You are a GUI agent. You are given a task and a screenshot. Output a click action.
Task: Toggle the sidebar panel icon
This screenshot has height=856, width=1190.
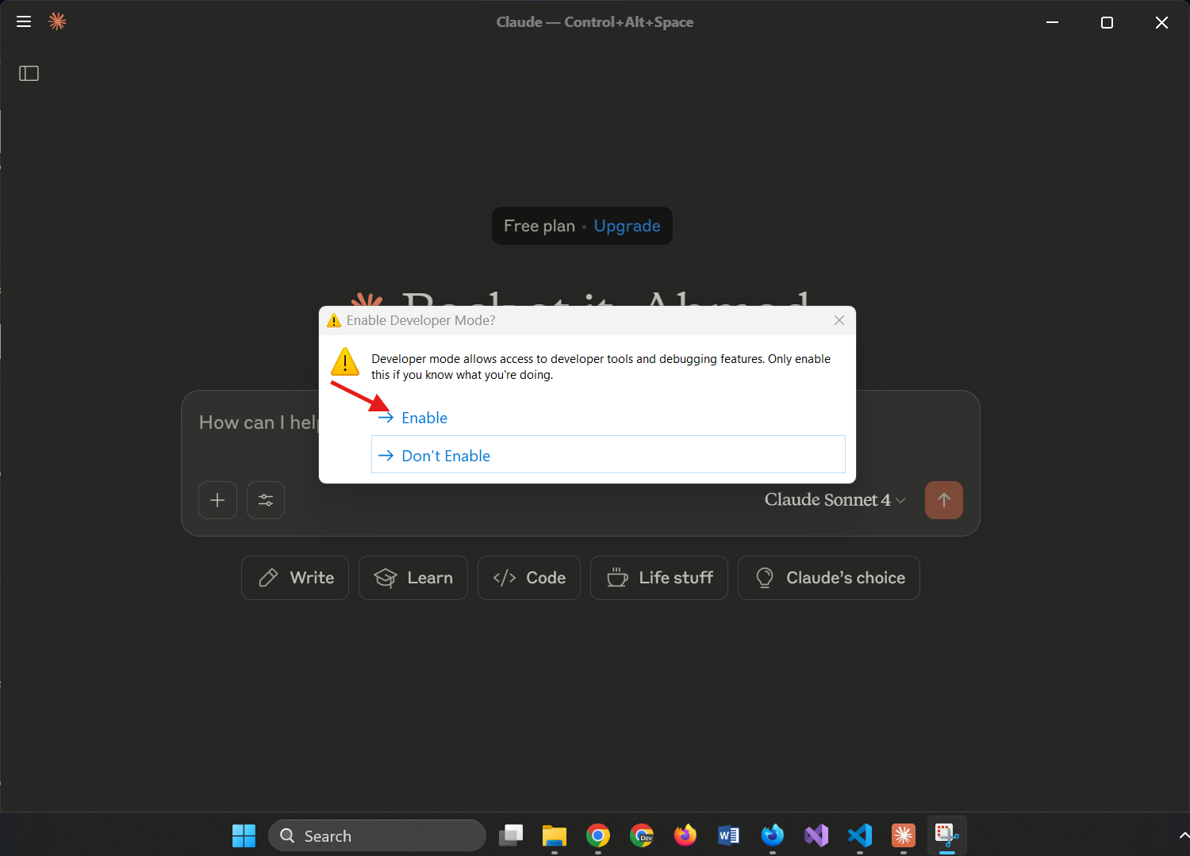[29, 74]
